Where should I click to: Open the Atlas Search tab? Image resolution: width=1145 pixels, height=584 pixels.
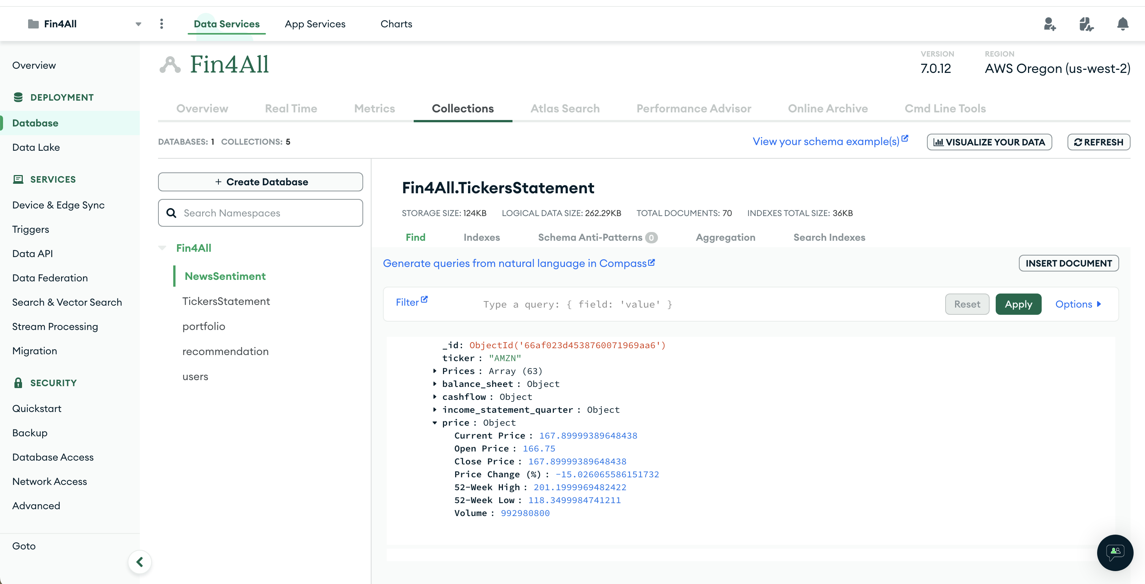(x=565, y=109)
